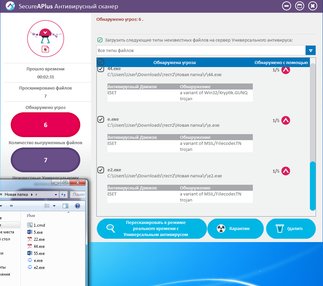Minimize the SecureAPlus scanner window
The height and width of the screenshot is (286, 323).
286,6
